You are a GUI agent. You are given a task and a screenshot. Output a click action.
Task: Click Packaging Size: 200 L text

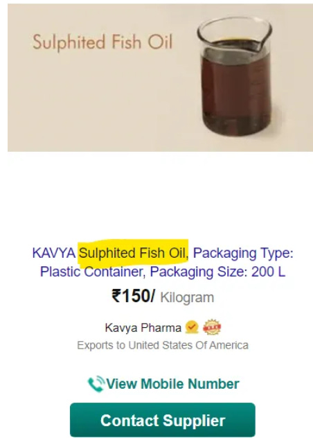[217, 272]
